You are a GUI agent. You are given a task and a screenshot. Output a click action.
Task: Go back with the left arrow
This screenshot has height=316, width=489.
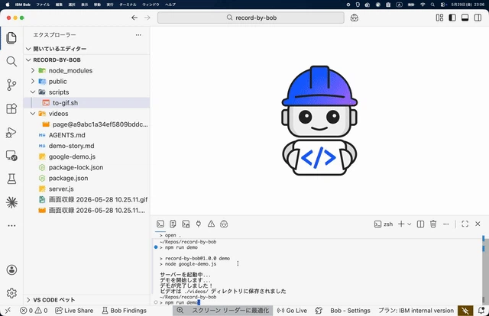click(x=134, y=18)
